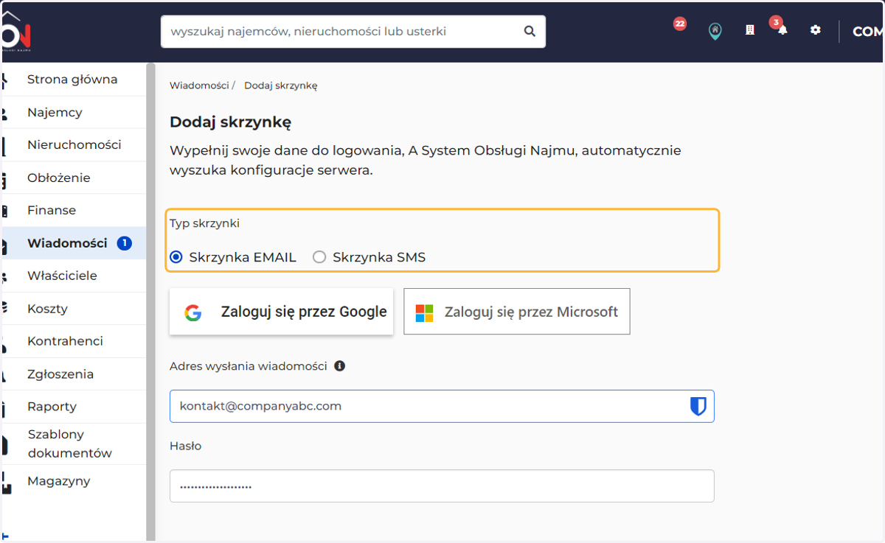
Task: Open the red 22 counter badge
Action: (x=679, y=24)
